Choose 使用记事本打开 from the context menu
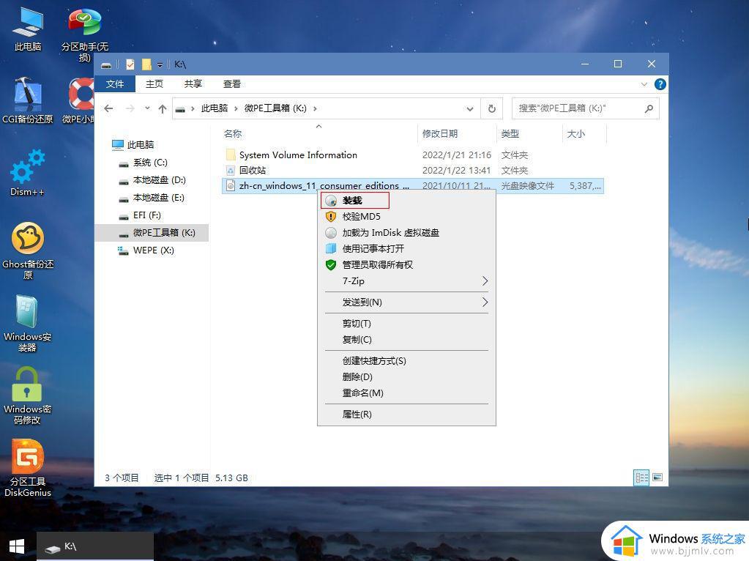Screen dimensions: 749x561 pos(406,248)
